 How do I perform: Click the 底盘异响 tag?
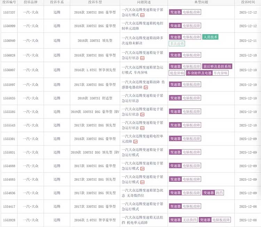[x=177, y=73]
